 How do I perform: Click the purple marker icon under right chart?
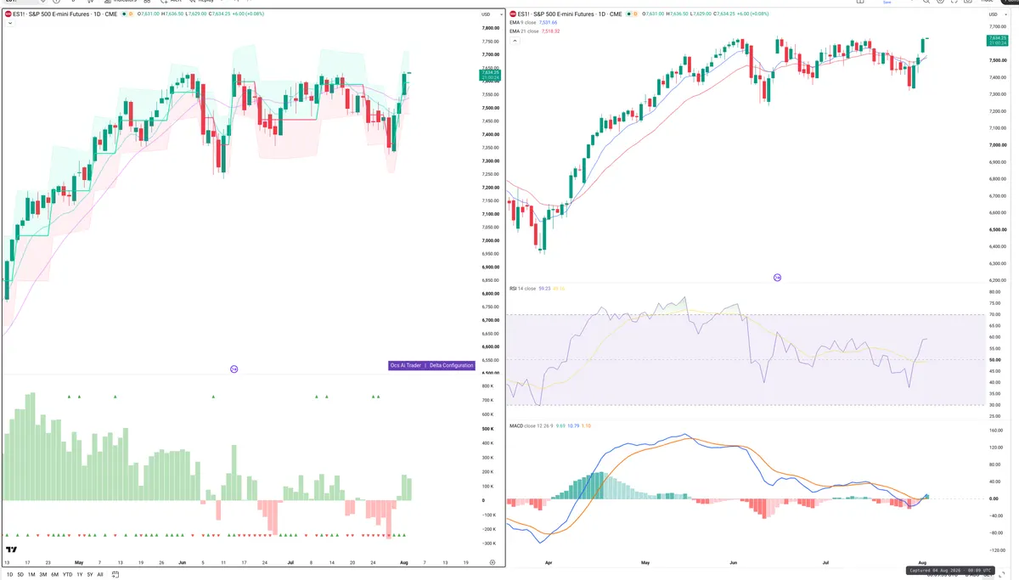(x=777, y=278)
